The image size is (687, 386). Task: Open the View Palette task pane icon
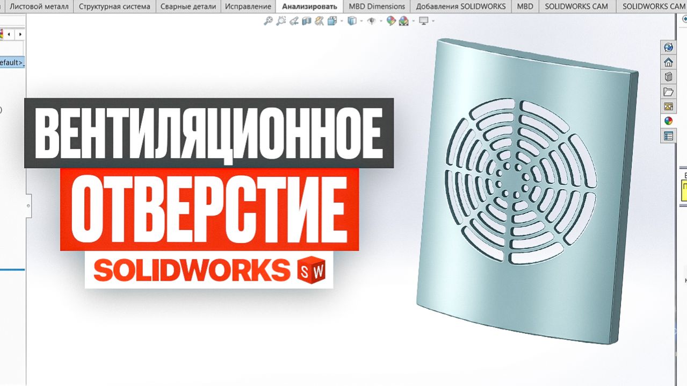click(x=668, y=106)
